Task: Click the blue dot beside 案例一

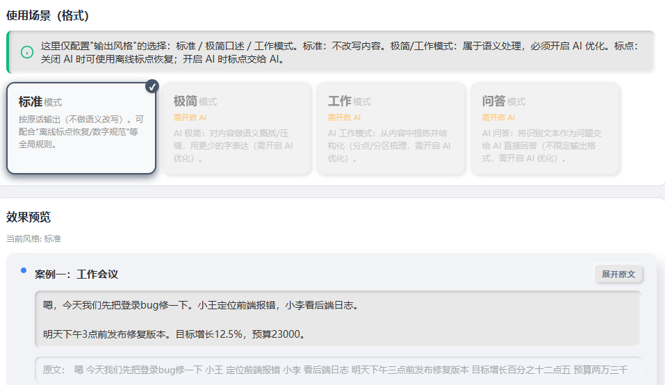Action: click(x=24, y=270)
